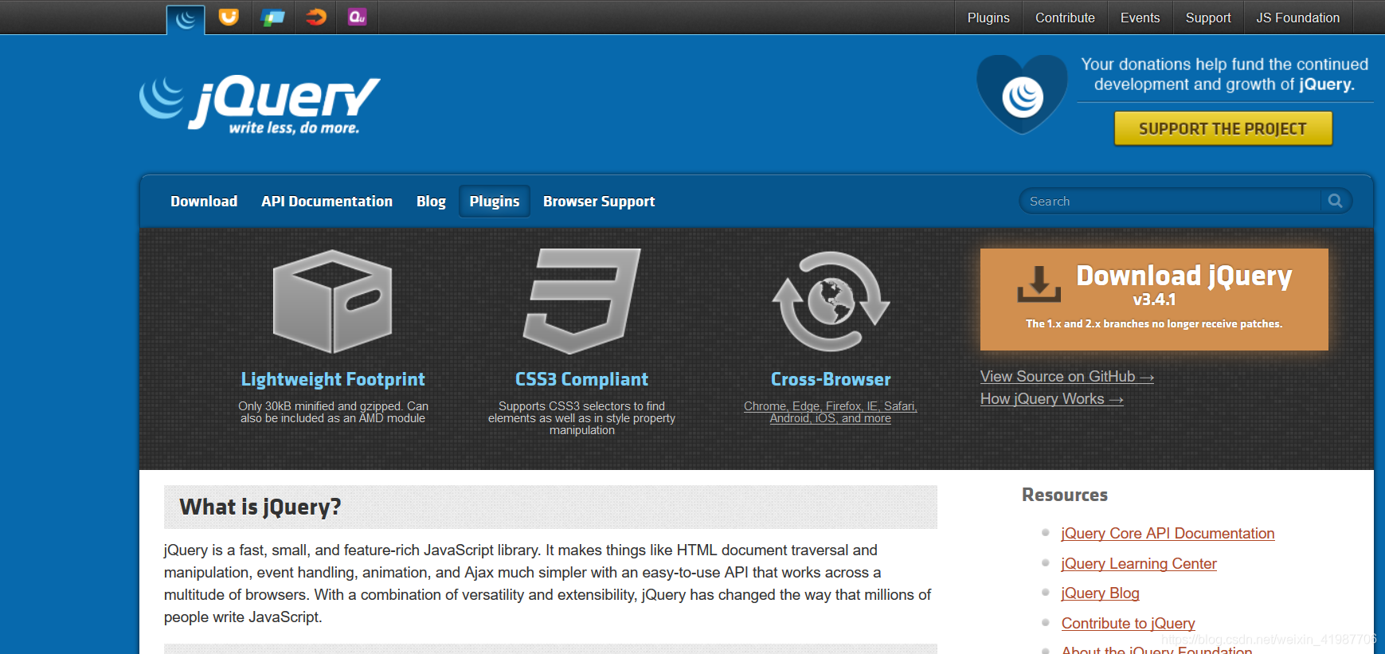Open How jQuery Works link
This screenshot has height=654, width=1385.
point(1051,399)
